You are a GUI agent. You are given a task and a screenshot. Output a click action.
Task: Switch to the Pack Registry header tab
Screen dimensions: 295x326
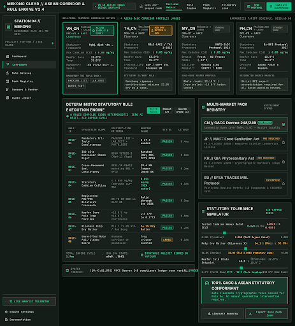(x=210, y=6)
